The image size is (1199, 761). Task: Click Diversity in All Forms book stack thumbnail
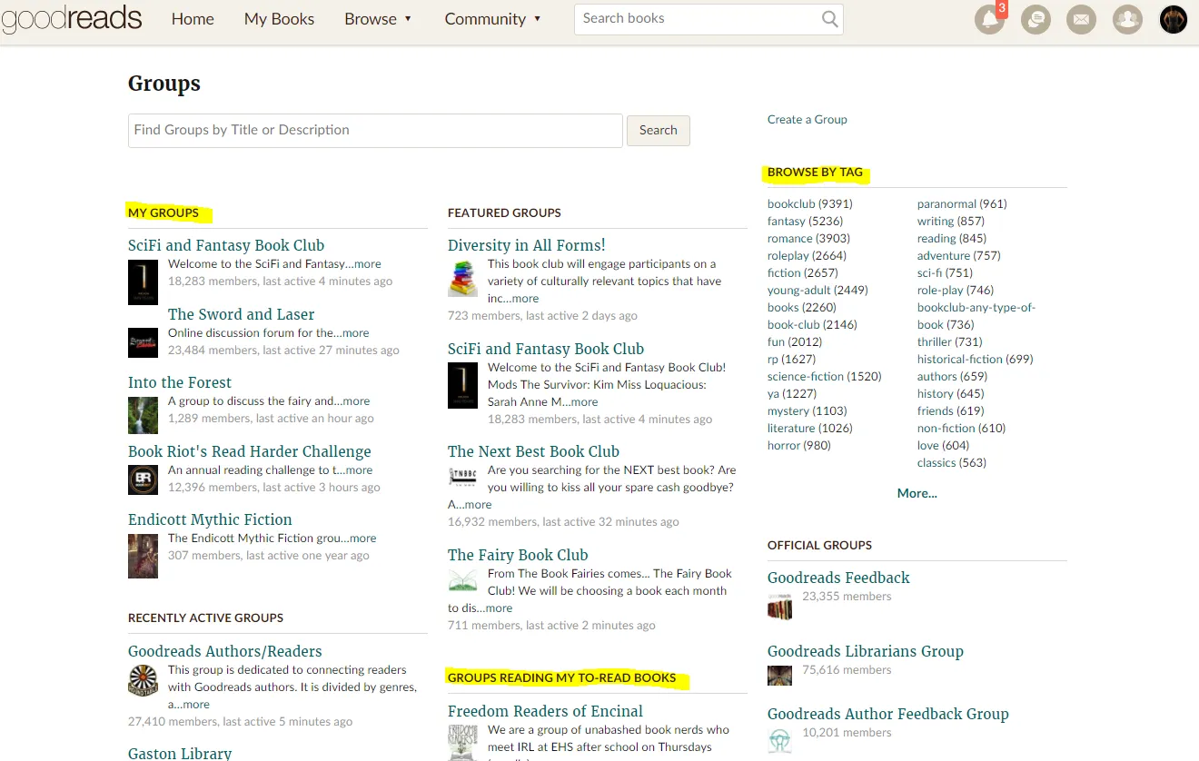462,278
